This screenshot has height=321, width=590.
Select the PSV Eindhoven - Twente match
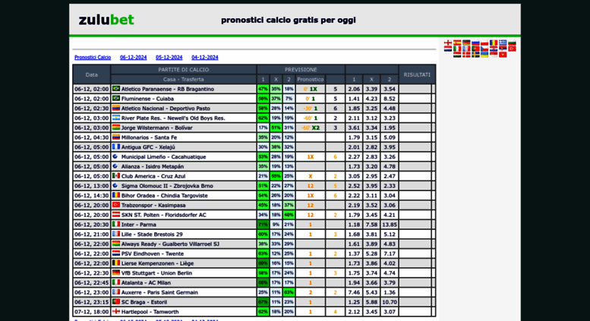pos(153,253)
